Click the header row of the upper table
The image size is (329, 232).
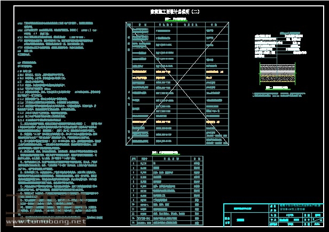click(177, 24)
